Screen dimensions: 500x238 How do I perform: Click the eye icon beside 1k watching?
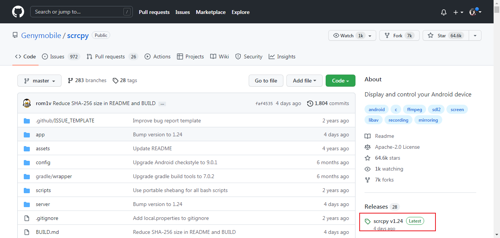[368, 169]
